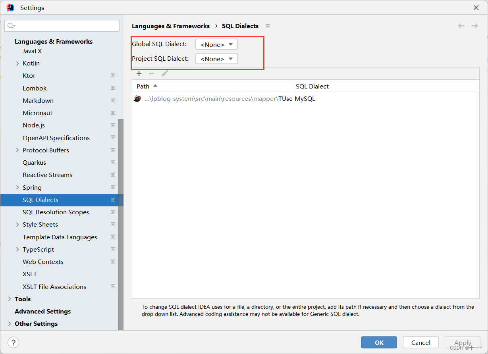Expand the Kotlin tree node

(x=17, y=63)
